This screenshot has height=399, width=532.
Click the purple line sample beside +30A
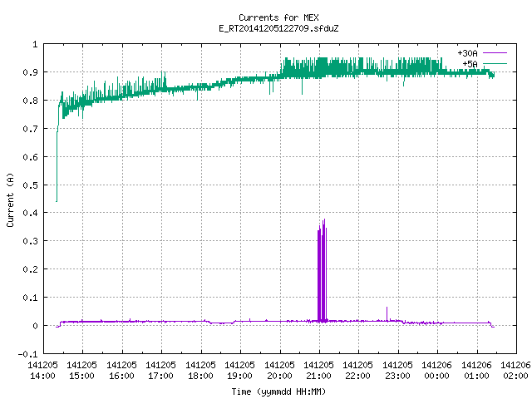click(x=495, y=53)
